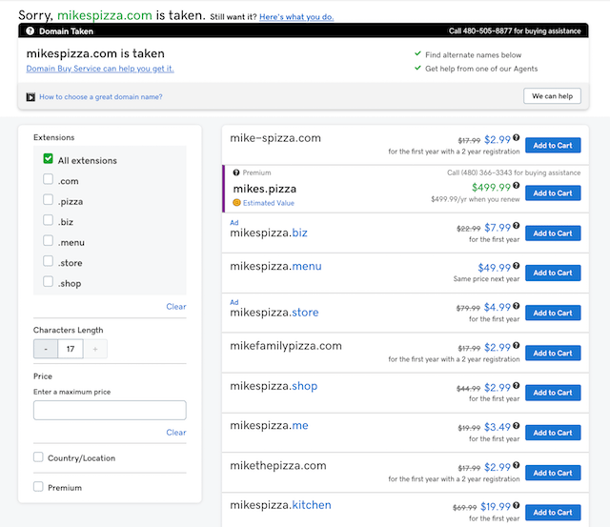Screen dimensions: 610x527
Task: Check the .pizza extension filter
Action: (48, 200)
